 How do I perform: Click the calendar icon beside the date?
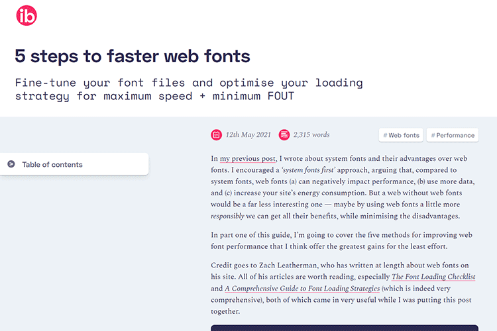pyautogui.click(x=216, y=135)
